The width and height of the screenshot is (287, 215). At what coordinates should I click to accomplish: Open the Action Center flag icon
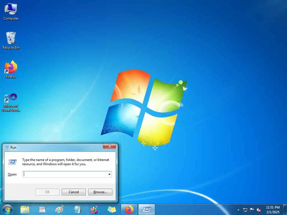(x=252, y=209)
